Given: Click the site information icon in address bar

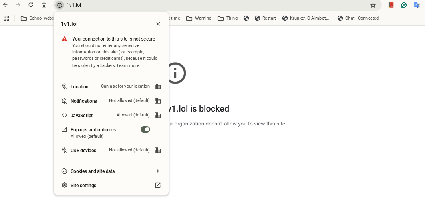Looking at the screenshot, I should pyautogui.click(x=60, y=5).
